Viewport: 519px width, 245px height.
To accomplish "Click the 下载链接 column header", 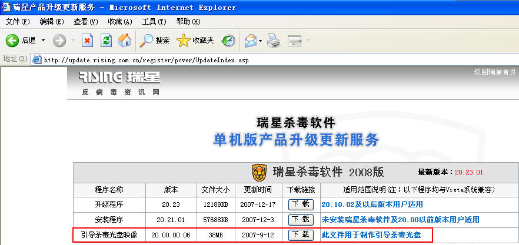I will [x=301, y=190].
